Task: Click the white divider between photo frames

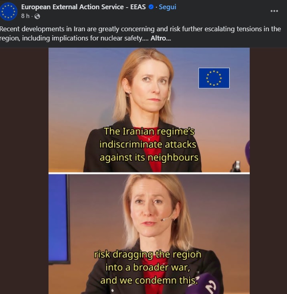Action: click(149, 173)
